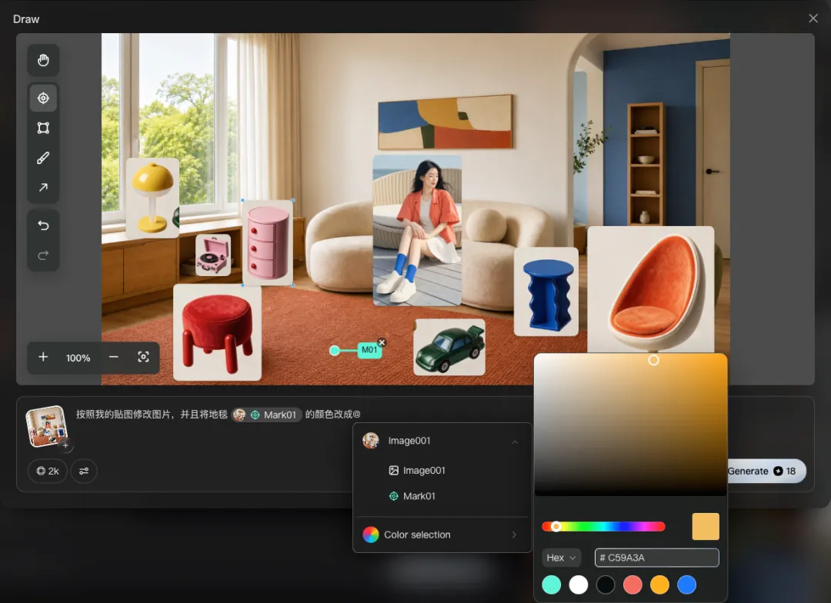The width and height of the screenshot is (831, 603).
Task: Pick the brush tool
Action: [x=43, y=158]
